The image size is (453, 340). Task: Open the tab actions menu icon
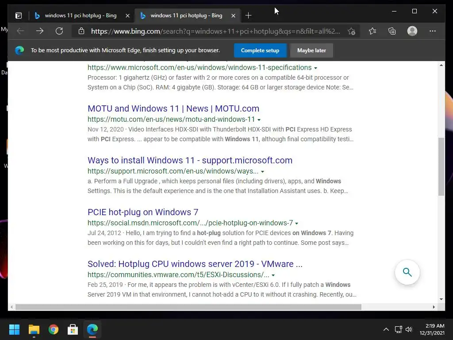click(x=19, y=15)
